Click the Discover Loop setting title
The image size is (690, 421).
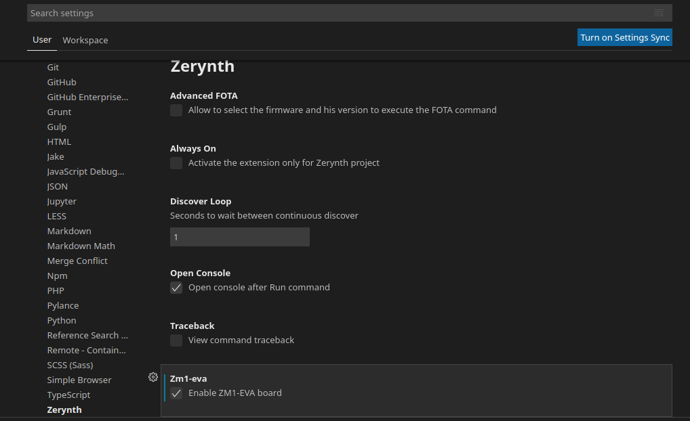[x=201, y=201]
